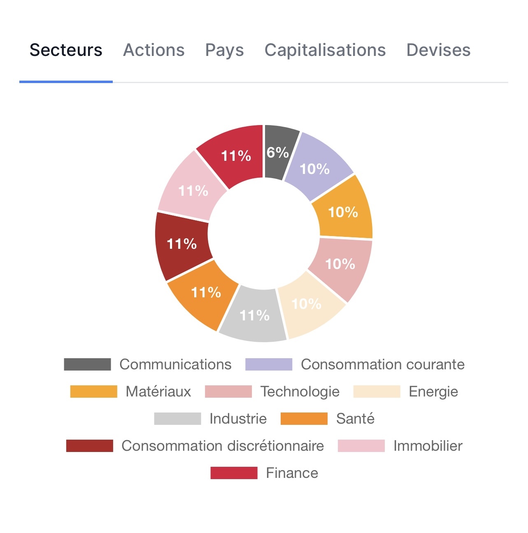Click the Energie legend swatch
Viewport: 528px width, 533px height.
click(x=377, y=392)
